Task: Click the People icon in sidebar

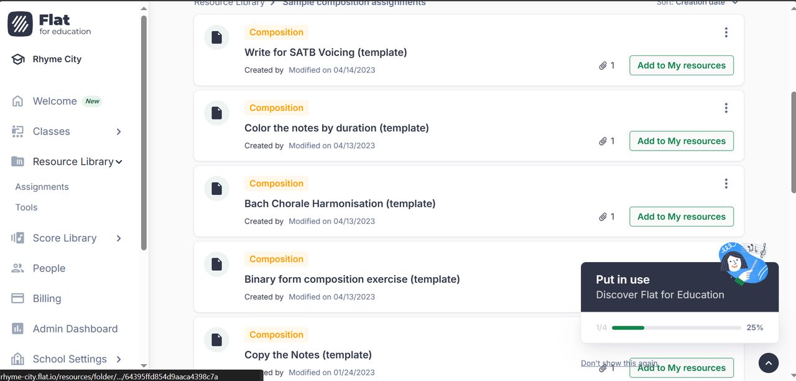Action: coord(18,268)
